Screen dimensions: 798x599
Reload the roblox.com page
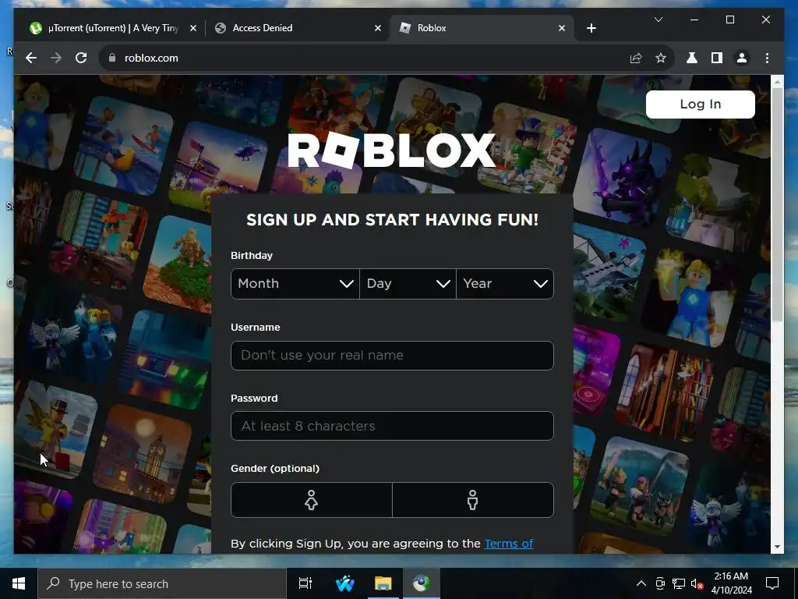click(x=81, y=58)
